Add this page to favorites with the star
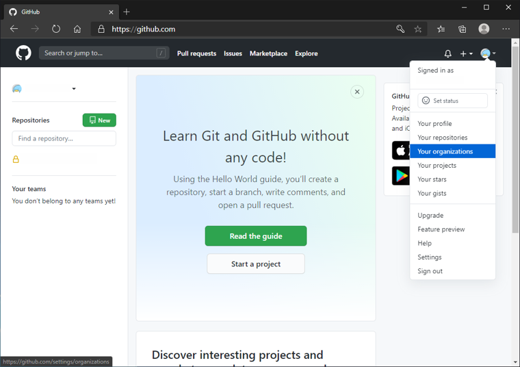 coord(418,29)
